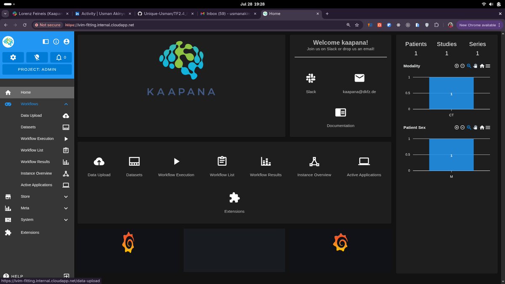
Task: Click the Active Applications tile in main panel
Action: 364,167
